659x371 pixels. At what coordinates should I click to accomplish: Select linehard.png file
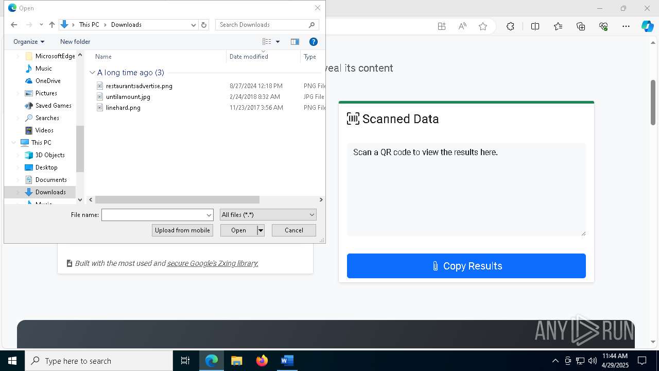click(x=123, y=108)
